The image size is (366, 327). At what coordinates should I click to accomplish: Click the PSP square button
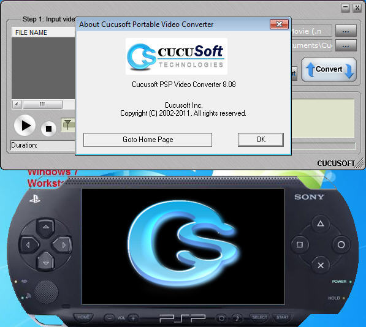pyautogui.click(x=300, y=245)
